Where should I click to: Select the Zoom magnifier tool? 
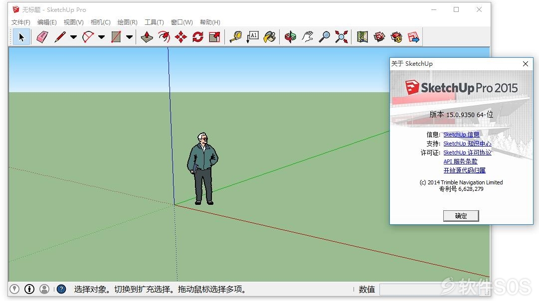325,37
